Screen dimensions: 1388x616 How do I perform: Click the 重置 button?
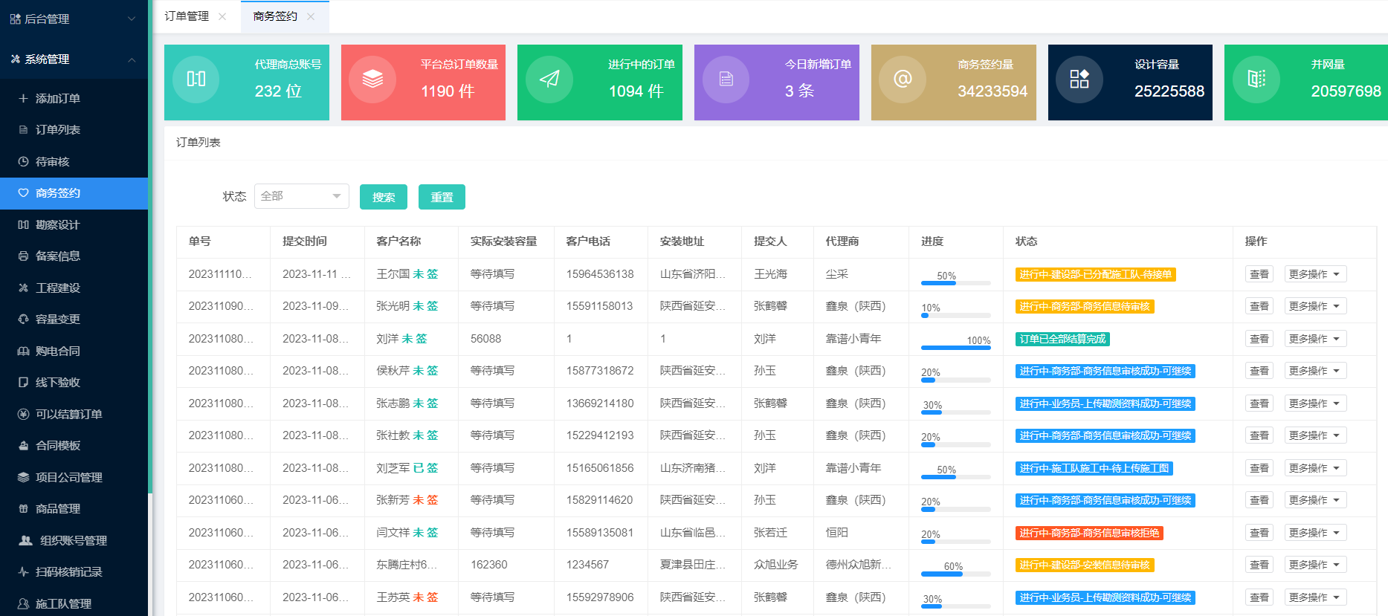click(x=442, y=197)
